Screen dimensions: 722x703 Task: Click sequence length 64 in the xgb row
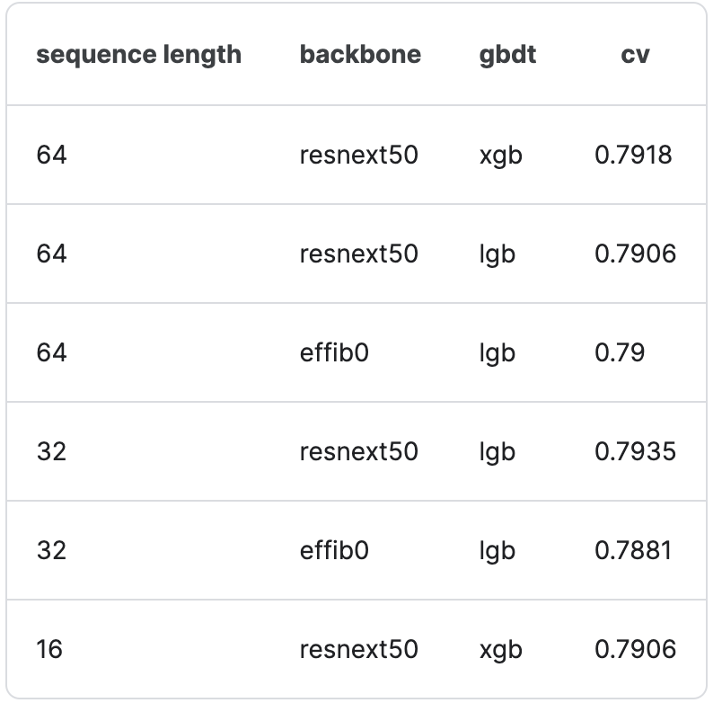51,155
